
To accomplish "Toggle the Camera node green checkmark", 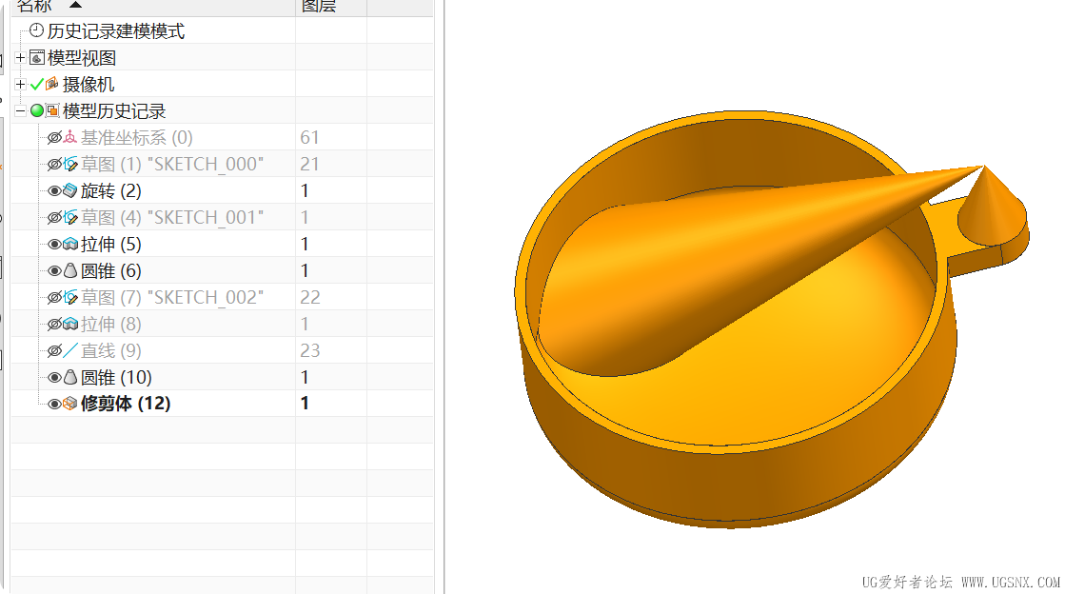I will 37,85.
